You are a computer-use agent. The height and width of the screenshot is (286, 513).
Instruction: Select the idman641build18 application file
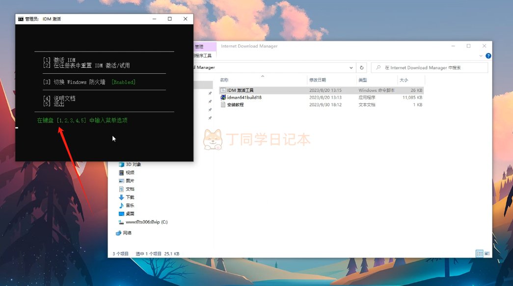point(244,97)
